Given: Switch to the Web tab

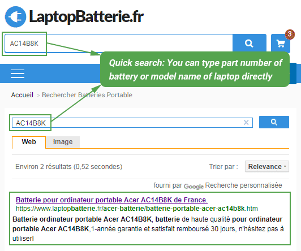Looking at the screenshot, I should click(29, 142).
